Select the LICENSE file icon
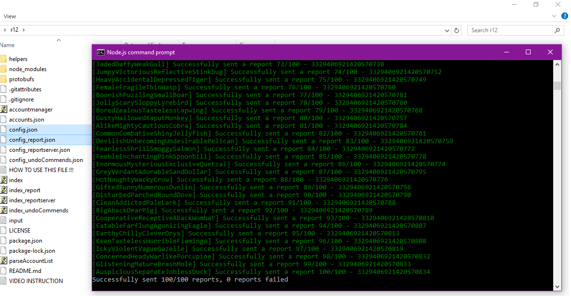571x296 pixels. click(4, 230)
